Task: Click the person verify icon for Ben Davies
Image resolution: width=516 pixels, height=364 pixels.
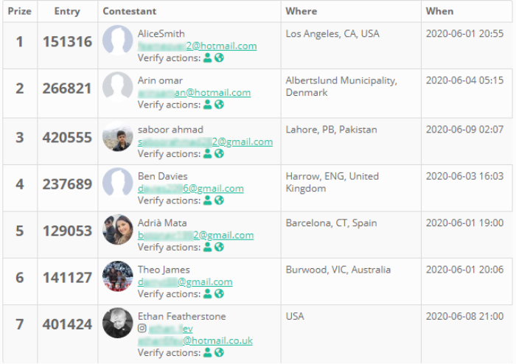Action: 208,200
